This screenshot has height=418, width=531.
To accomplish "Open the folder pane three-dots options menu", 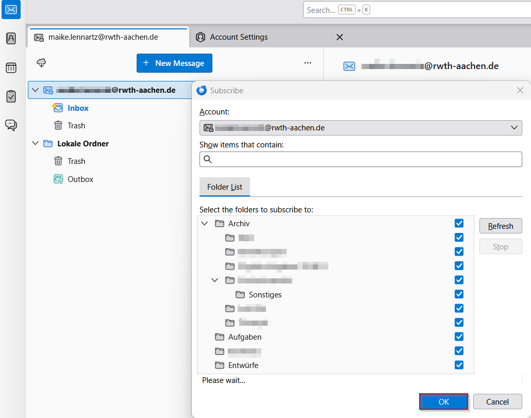I will pos(307,63).
